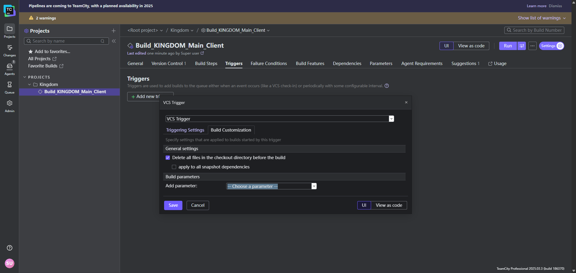The image size is (576, 273).
Task: Select View as code in page header
Action: click(x=471, y=46)
